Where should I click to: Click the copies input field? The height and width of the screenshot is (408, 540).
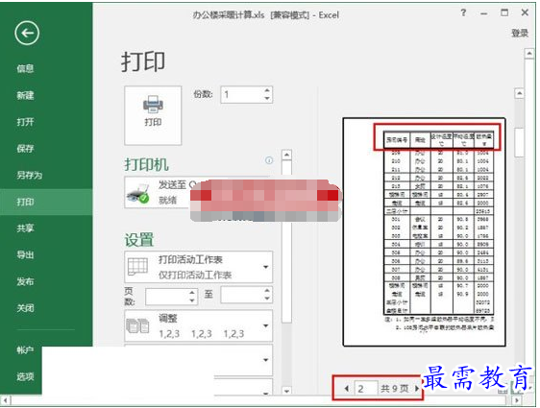click(x=242, y=94)
